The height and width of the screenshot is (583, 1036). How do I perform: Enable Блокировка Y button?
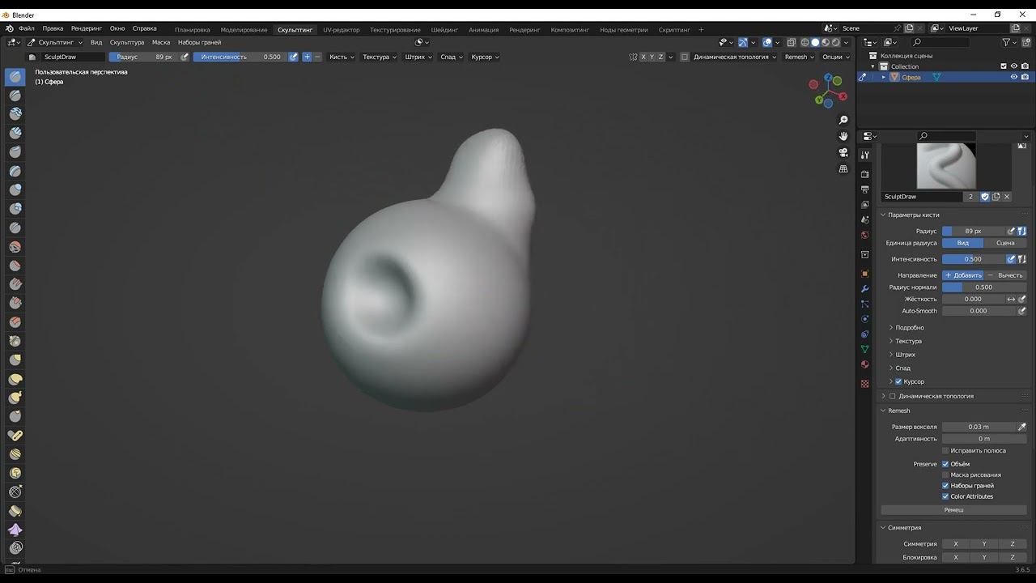tap(984, 557)
